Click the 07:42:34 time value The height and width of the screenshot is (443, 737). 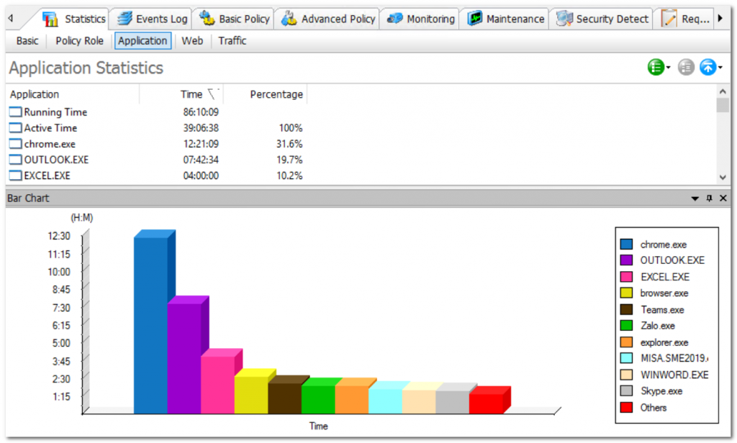(201, 160)
